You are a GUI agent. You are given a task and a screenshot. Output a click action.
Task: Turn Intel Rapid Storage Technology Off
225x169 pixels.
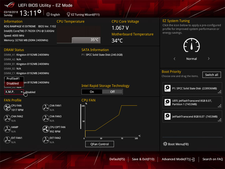112,92
